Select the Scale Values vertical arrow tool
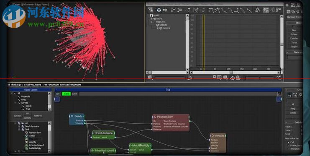This screenshot has width=310, height=156. tap(179, 10)
